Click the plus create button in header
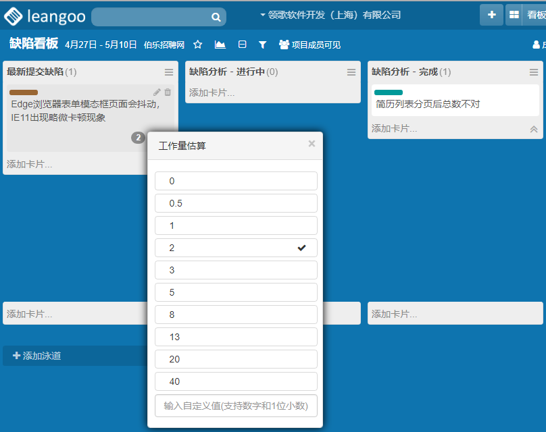Image resolution: width=546 pixels, height=432 pixels. (x=491, y=15)
